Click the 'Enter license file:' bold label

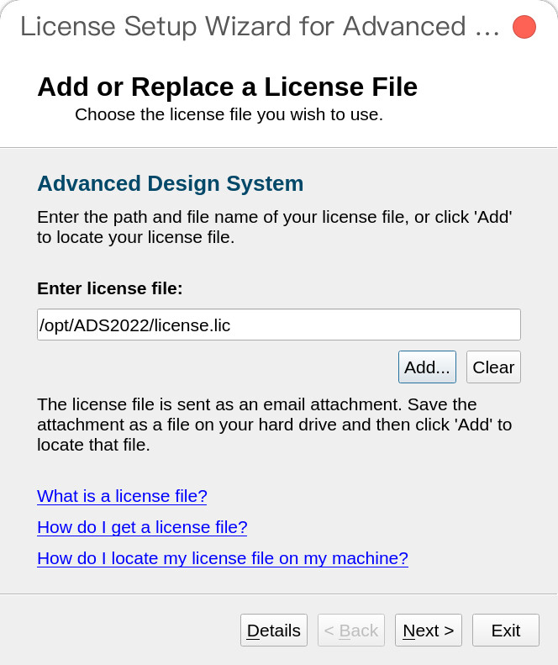tap(110, 288)
